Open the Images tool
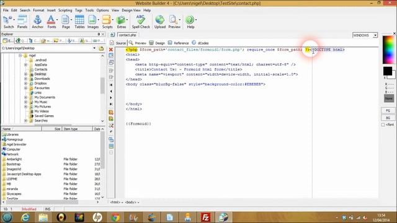Screen dimensions: 397x223 click(92, 22)
